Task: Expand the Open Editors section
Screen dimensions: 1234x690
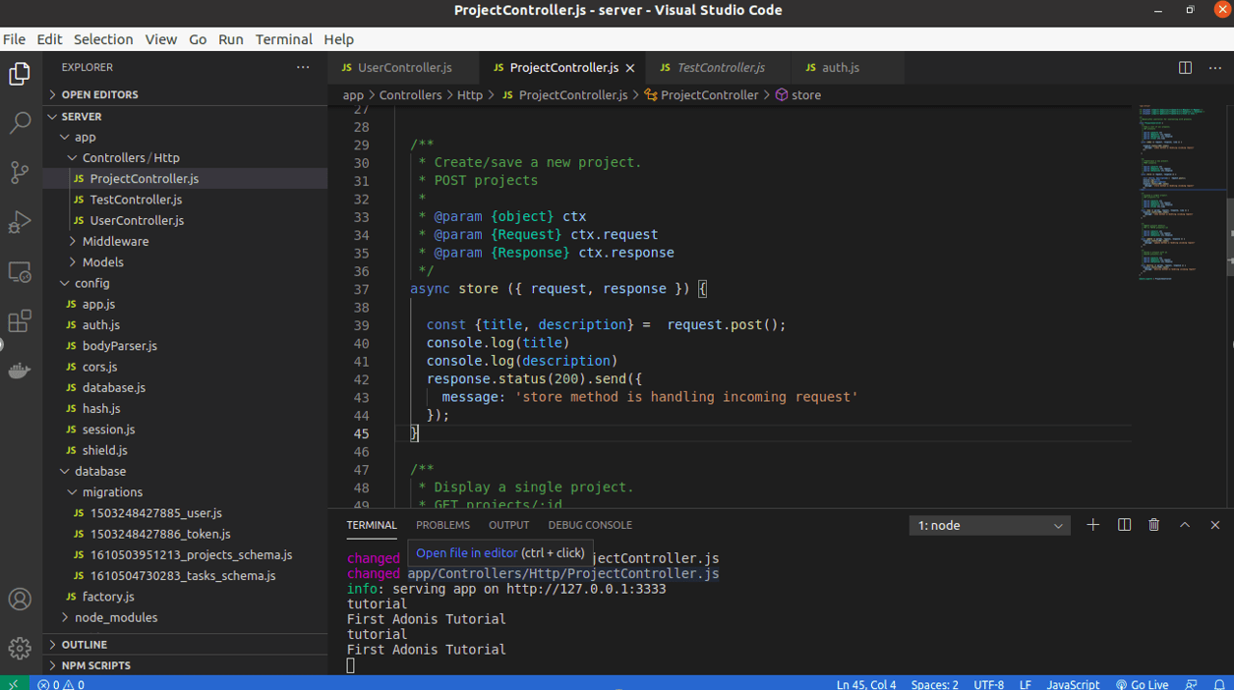Action: click(185, 94)
